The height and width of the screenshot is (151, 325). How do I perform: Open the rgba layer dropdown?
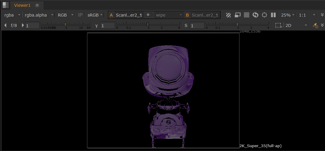coord(12,15)
